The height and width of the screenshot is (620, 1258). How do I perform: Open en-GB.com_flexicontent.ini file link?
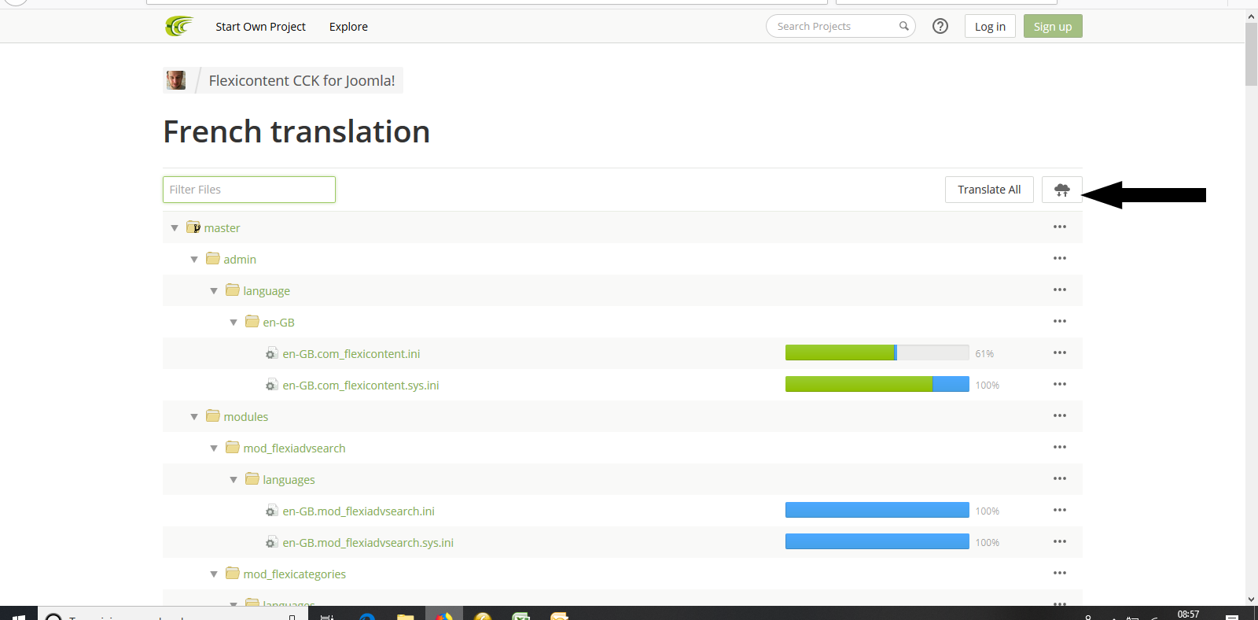click(x=351, y=354)
